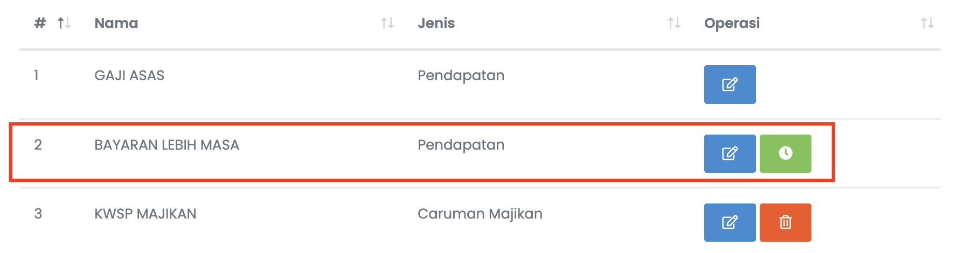Image resolution: width=958 pixels, height=253 pixels.
Task: Sort using the Operasi column arrows
Action: (x=927, y=23)
